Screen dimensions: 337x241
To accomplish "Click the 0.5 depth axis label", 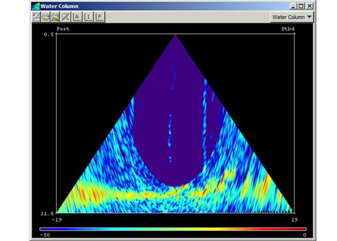I will [x=49, y=35].
